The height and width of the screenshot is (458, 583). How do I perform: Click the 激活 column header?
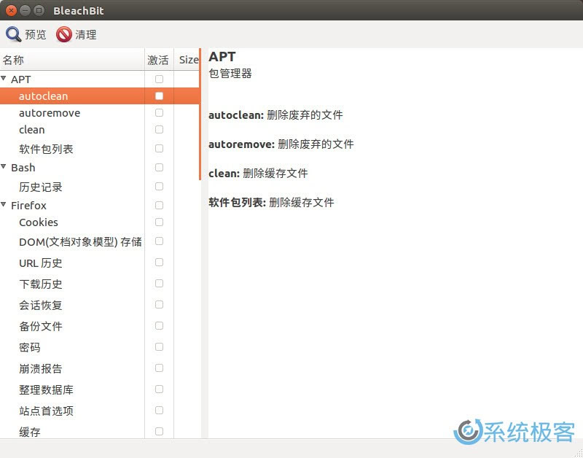coord(159,60)
